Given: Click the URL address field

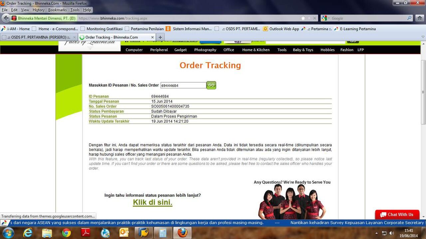Looking at the screenshot, I should (188, 18).
